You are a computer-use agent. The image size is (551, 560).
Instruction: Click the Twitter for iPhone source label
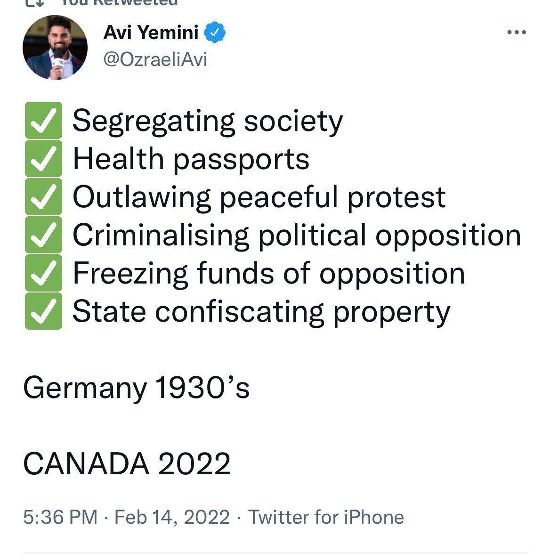(326, 517)
